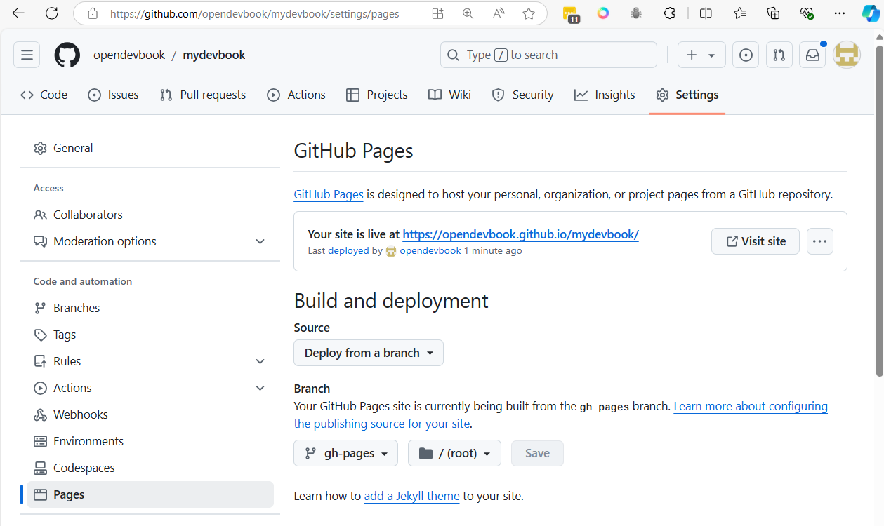Expand the Rules sidebar section

[260, 361]
